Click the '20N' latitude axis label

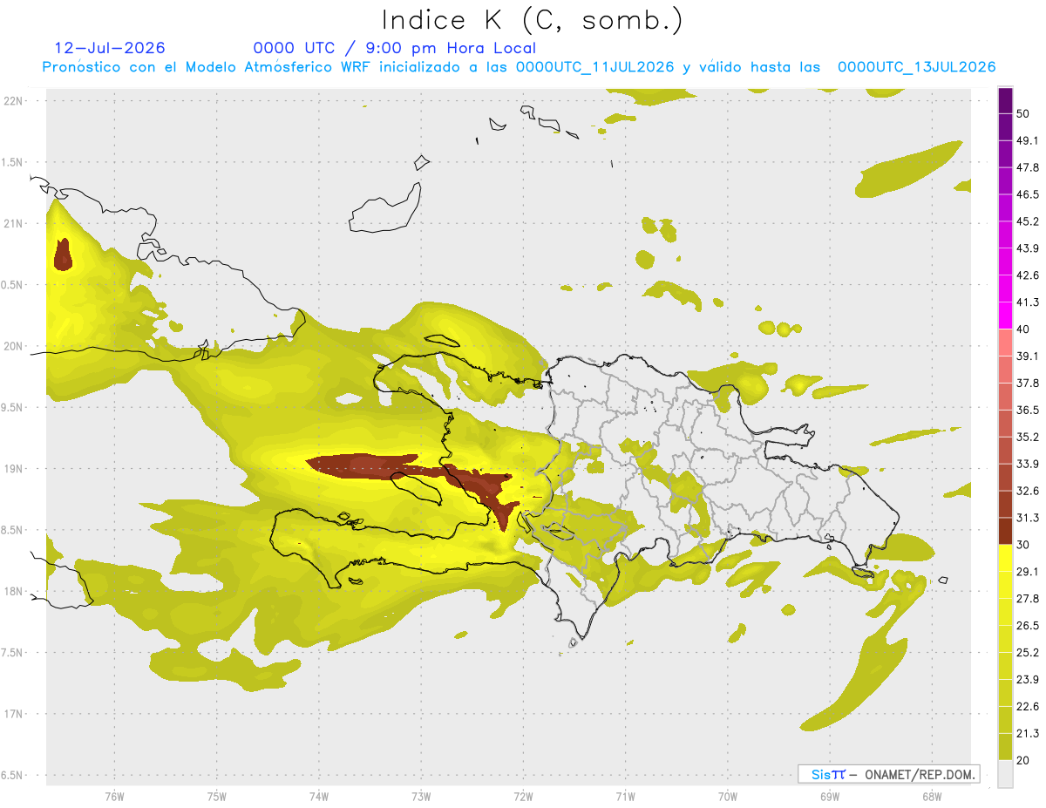point(14,346)
